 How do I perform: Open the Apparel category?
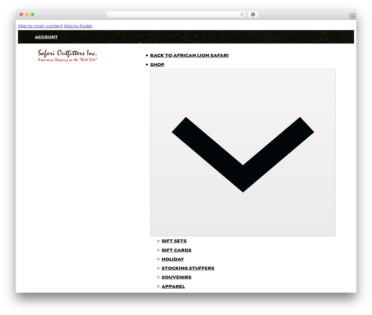pos(173,287)
